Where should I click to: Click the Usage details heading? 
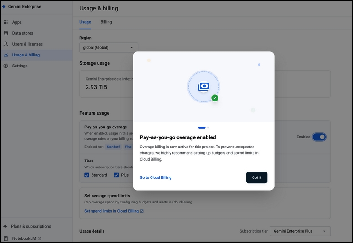[92, 231]
